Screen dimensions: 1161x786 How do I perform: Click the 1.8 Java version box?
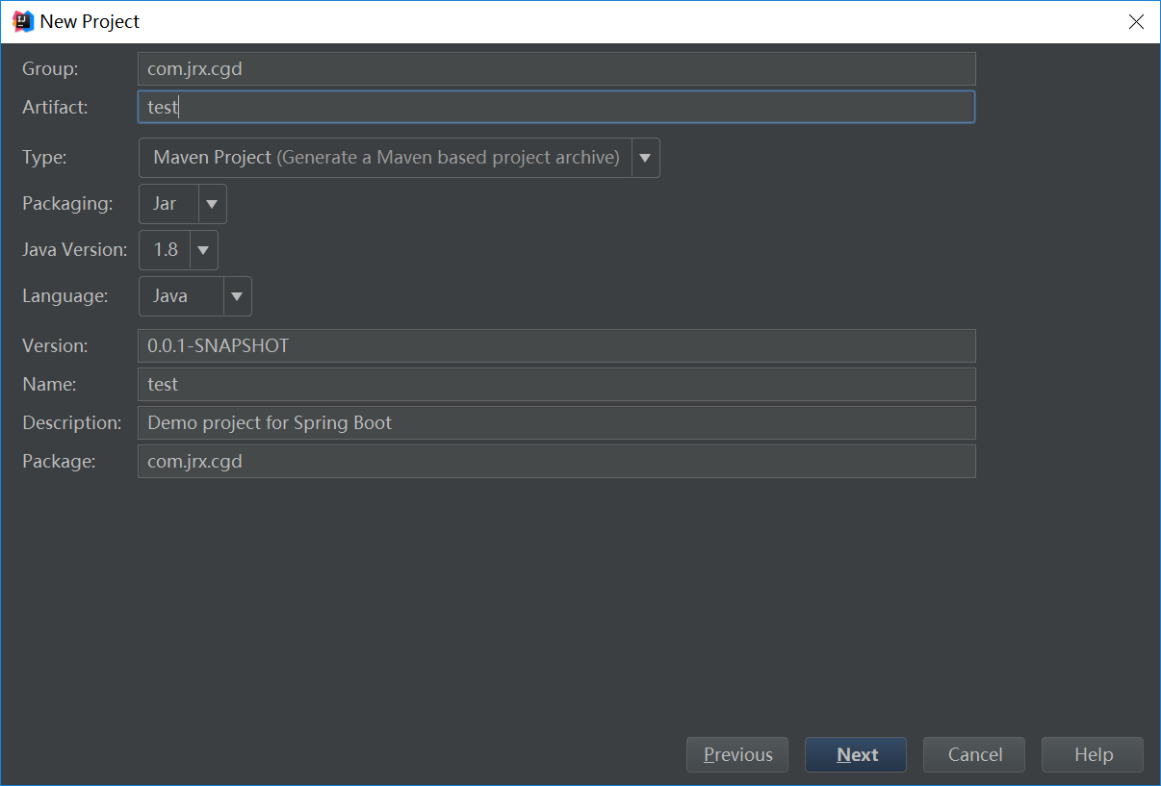point(166,250)
